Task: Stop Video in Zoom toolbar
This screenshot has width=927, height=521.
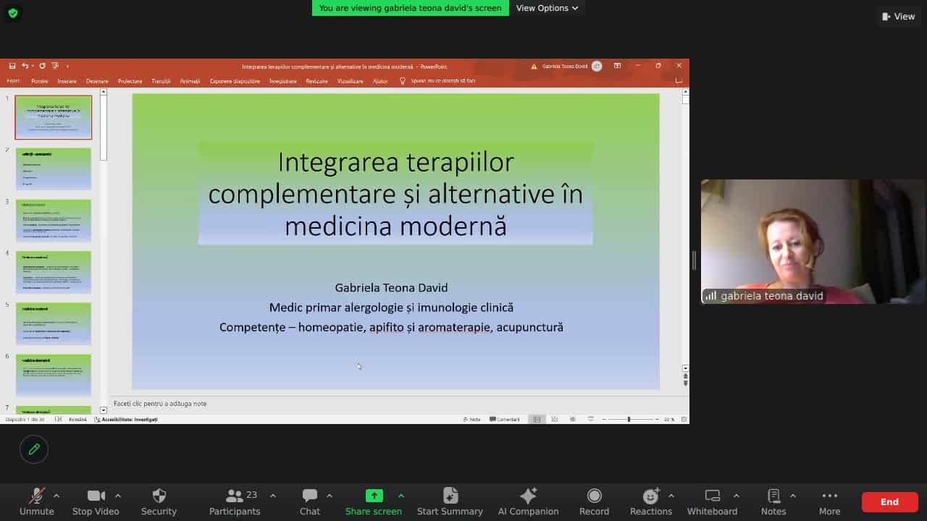Action: click(96, 501)
